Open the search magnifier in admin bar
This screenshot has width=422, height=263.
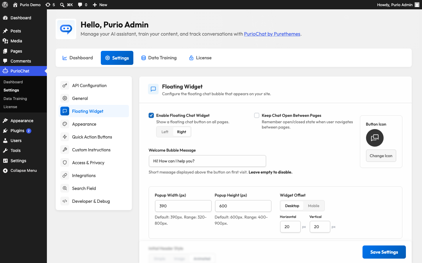coord(62,5)
